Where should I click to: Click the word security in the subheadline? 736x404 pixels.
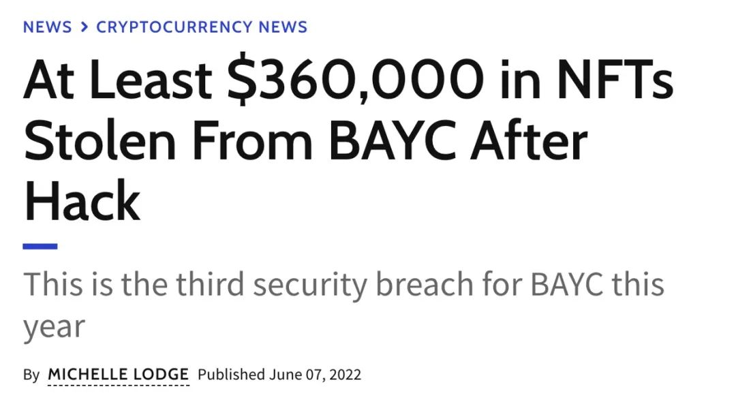coord(310,285)
